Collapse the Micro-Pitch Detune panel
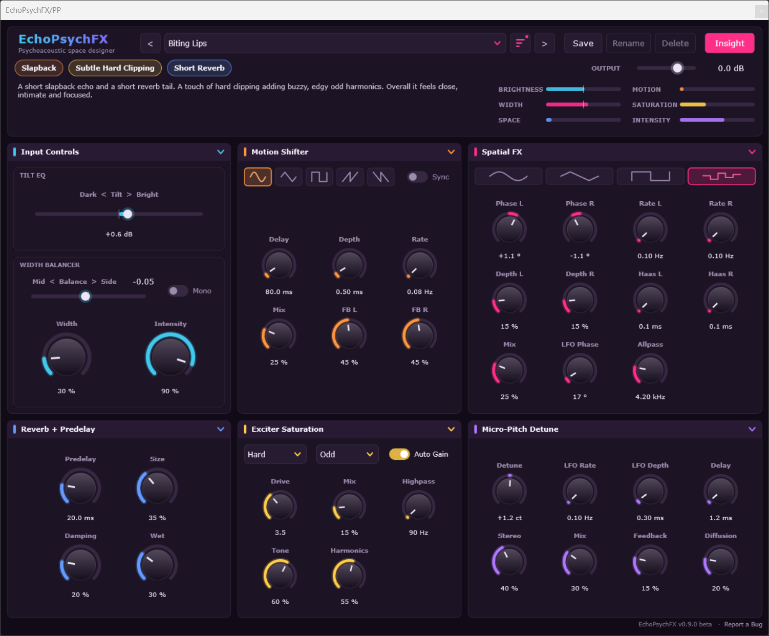769x636 pixels. [752, 429]
